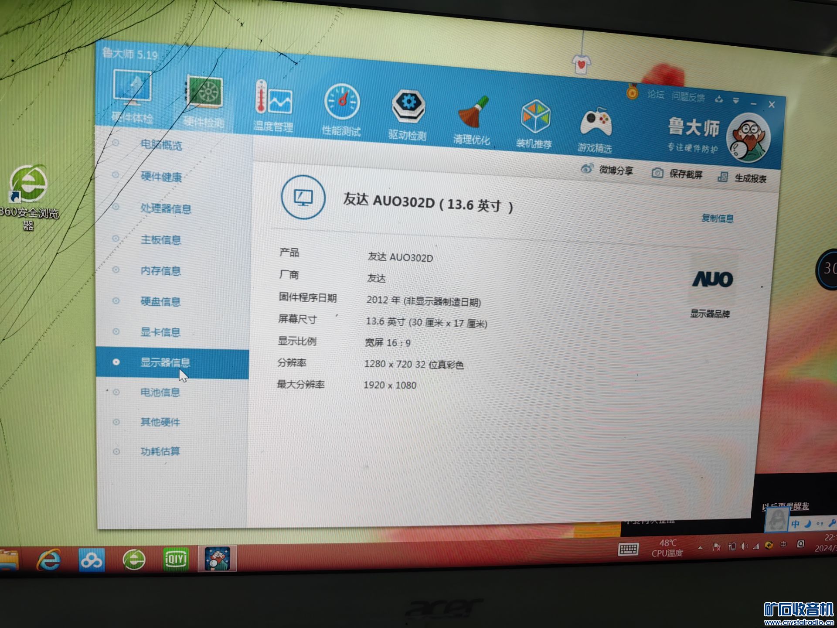Share via 微博分享
The width and height of the screenshot is (837, 628).
608,170
